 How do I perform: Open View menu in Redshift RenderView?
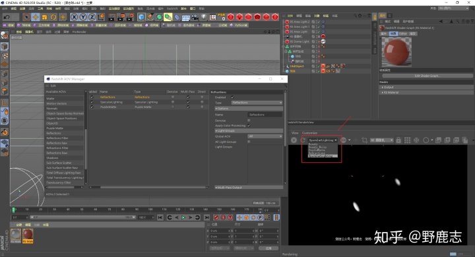[295, 133]
